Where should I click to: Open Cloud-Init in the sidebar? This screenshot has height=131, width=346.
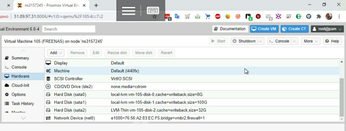point(20,85)
